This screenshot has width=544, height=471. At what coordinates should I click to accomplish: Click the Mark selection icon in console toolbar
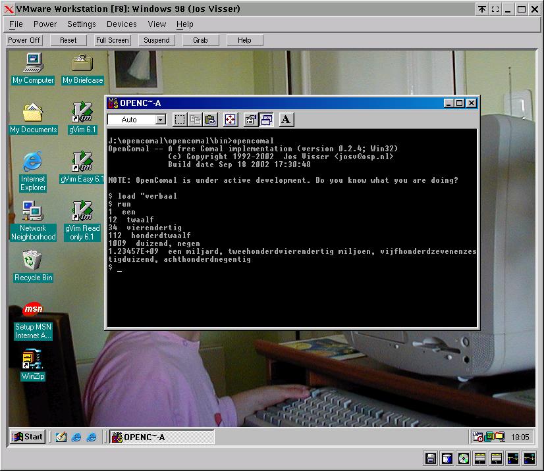pos(180,120)
